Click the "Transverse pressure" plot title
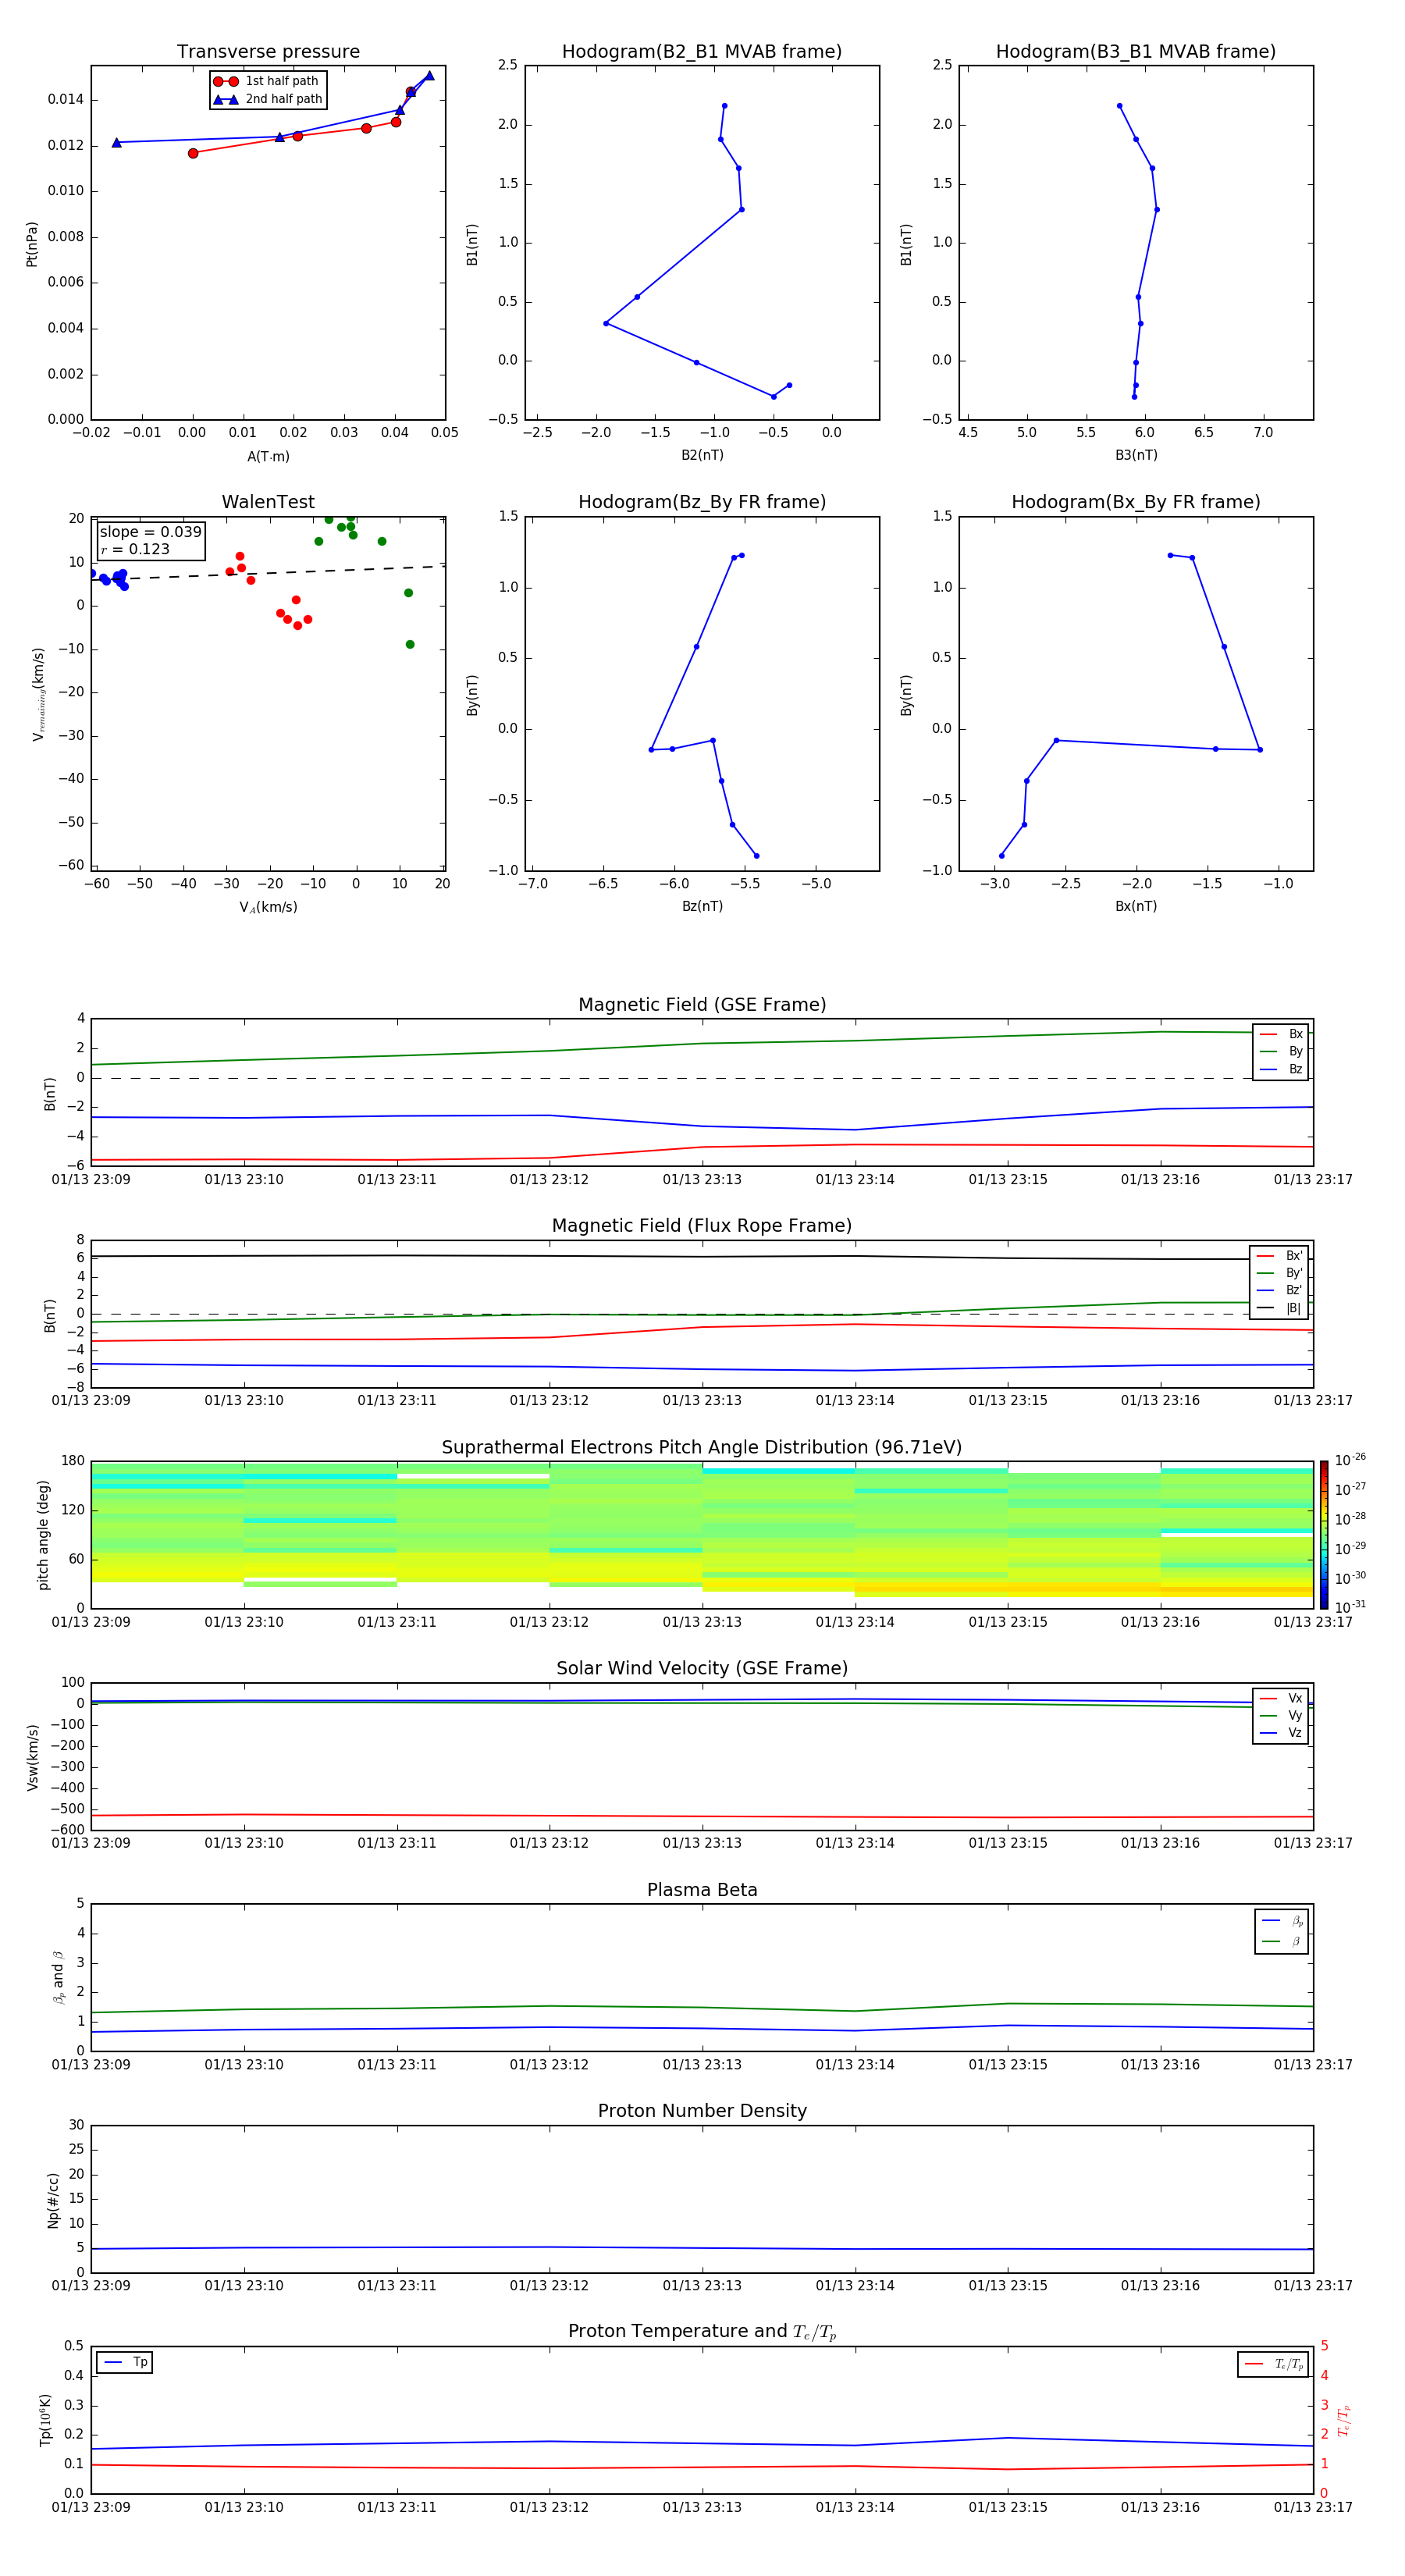This screenshot has height=2576, width=1405. [x=268, y=52]
